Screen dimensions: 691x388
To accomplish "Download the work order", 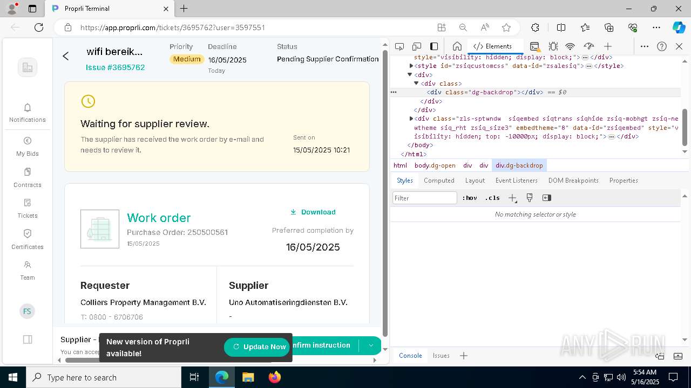I will click(x=313, y=212).
